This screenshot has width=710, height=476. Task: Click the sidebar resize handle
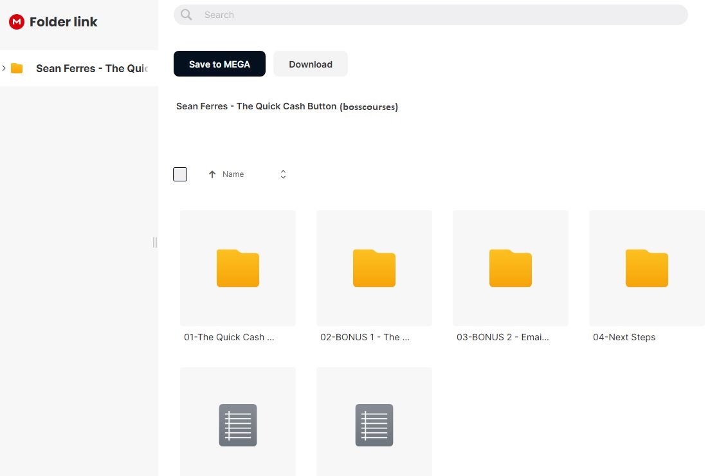(x=155, y=243)
